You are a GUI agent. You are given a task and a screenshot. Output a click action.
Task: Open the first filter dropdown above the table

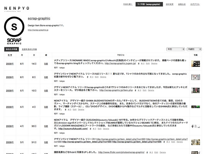(176, 49)
